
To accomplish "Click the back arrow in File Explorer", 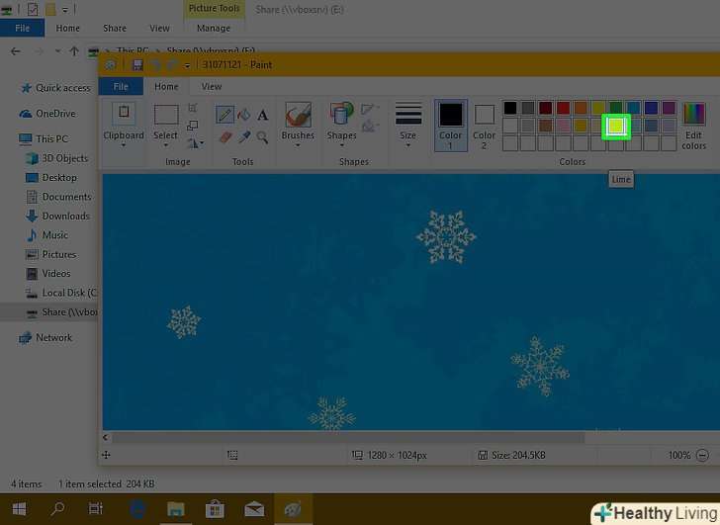I will [15, 51].
